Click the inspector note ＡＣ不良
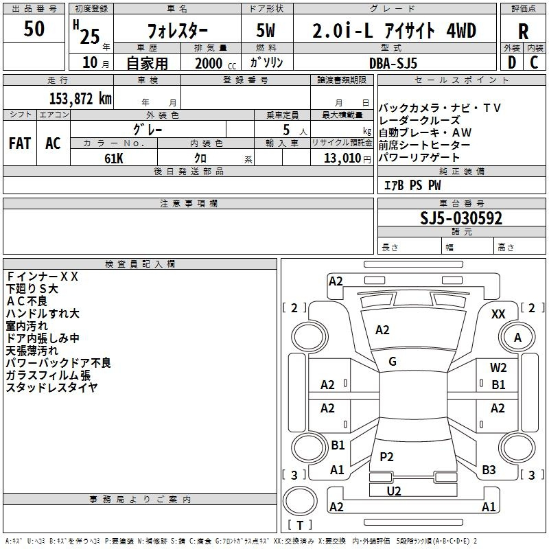This screenshot has height=549, width=549. [x=27, y=301]
